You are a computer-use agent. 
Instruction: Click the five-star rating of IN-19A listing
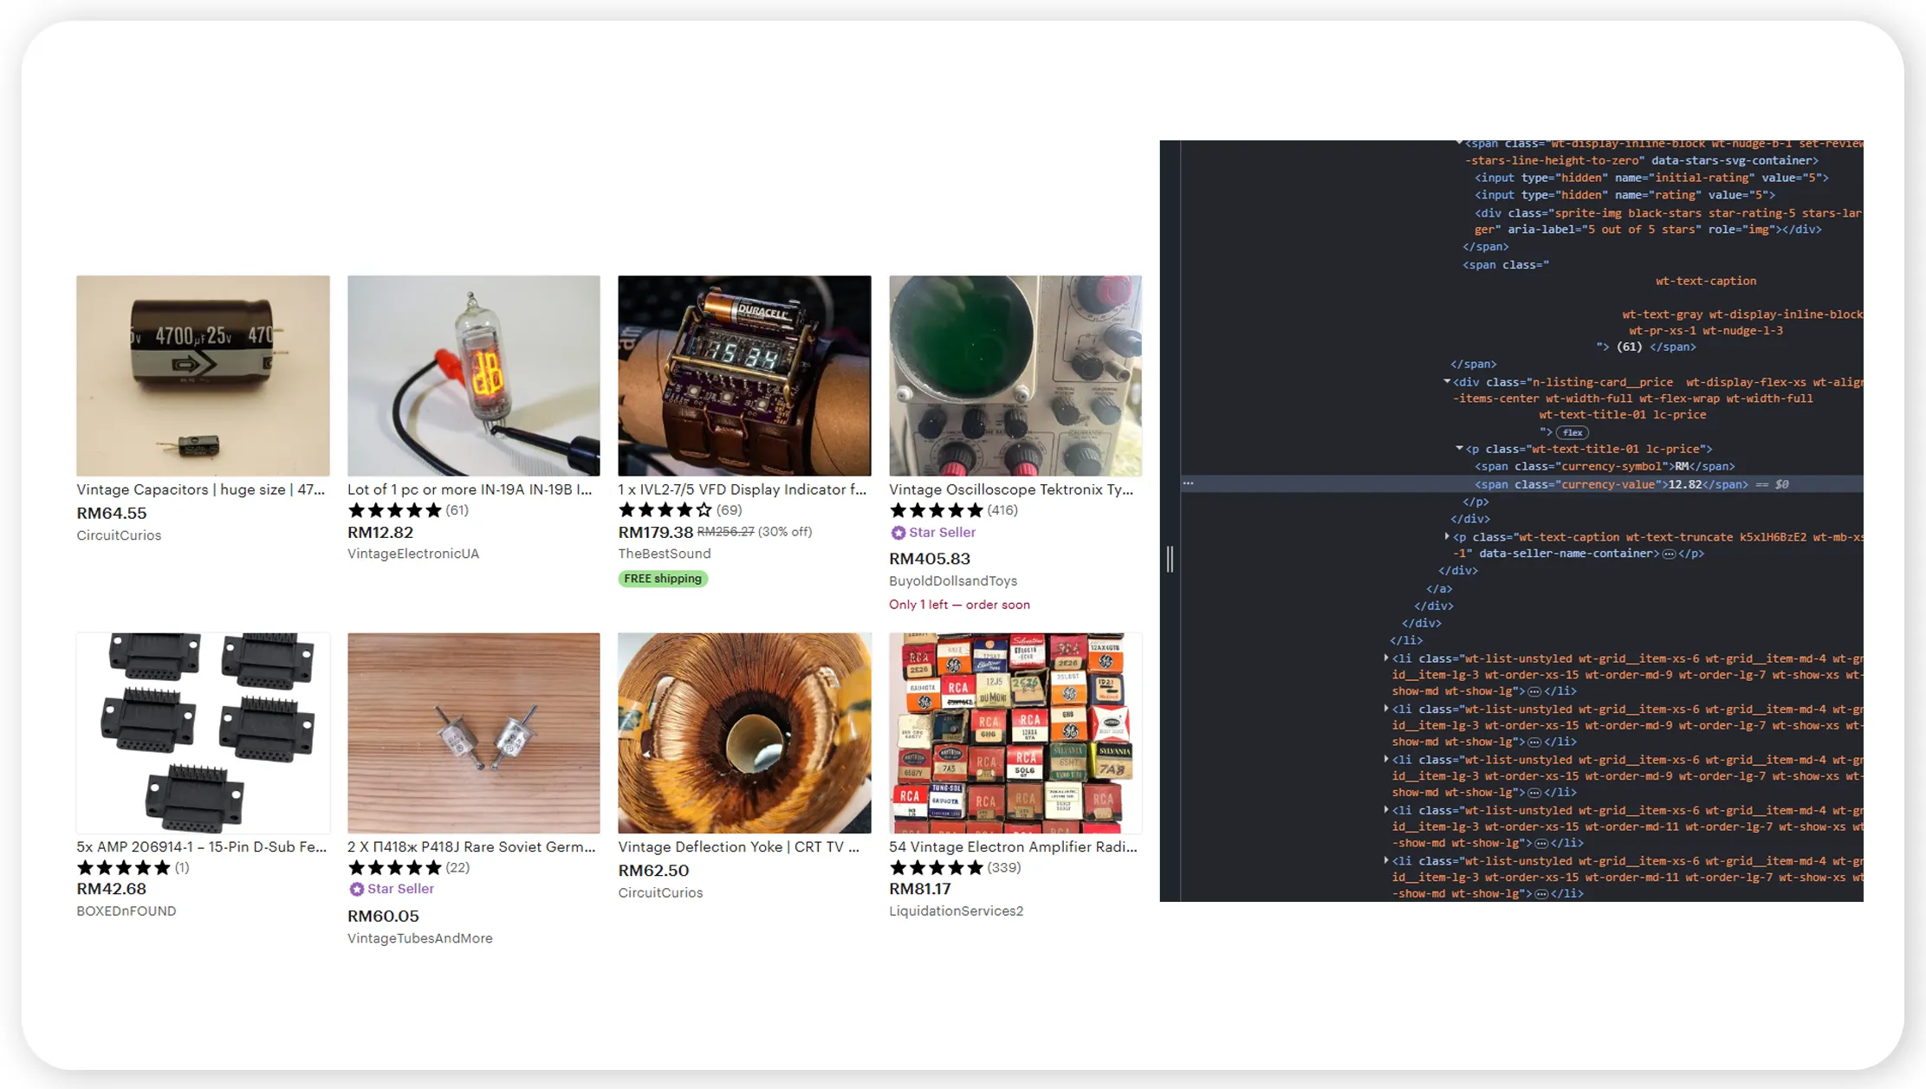394,510
